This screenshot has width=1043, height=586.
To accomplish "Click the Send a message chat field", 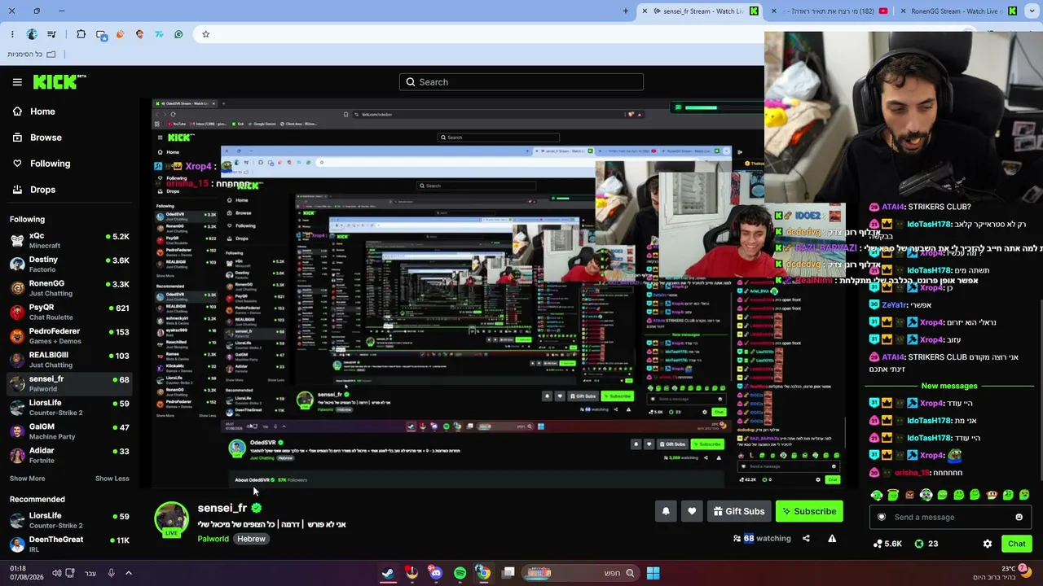I will pos(949,517).
